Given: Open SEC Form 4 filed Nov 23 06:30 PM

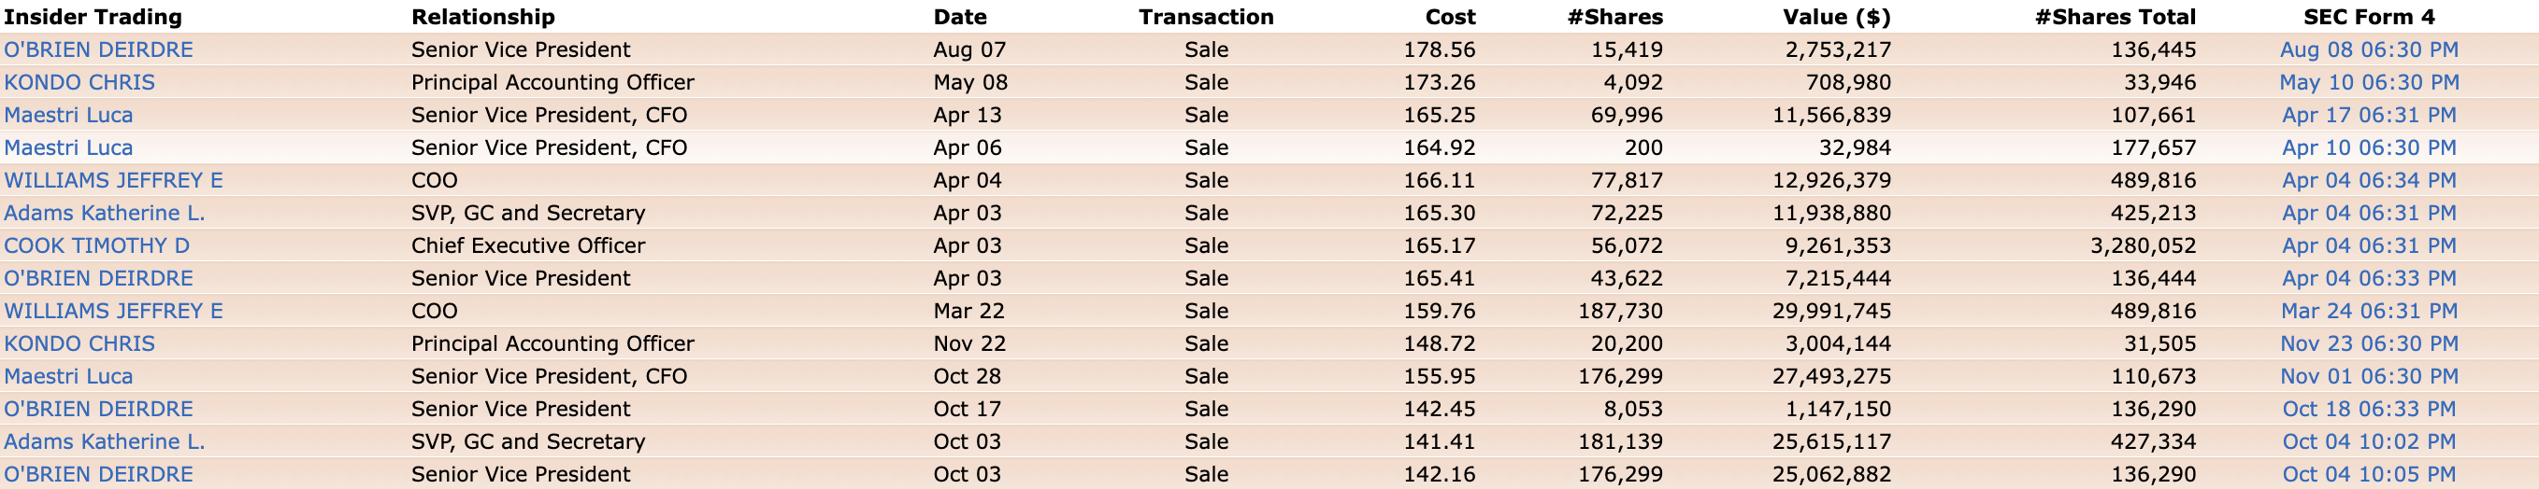Looking at the screenshot, I should [2369, 343].
